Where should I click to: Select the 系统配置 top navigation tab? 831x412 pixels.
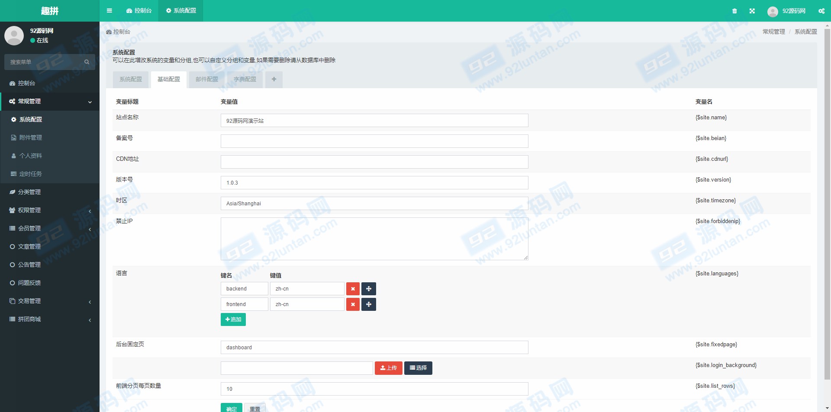[x=181, y=11]
